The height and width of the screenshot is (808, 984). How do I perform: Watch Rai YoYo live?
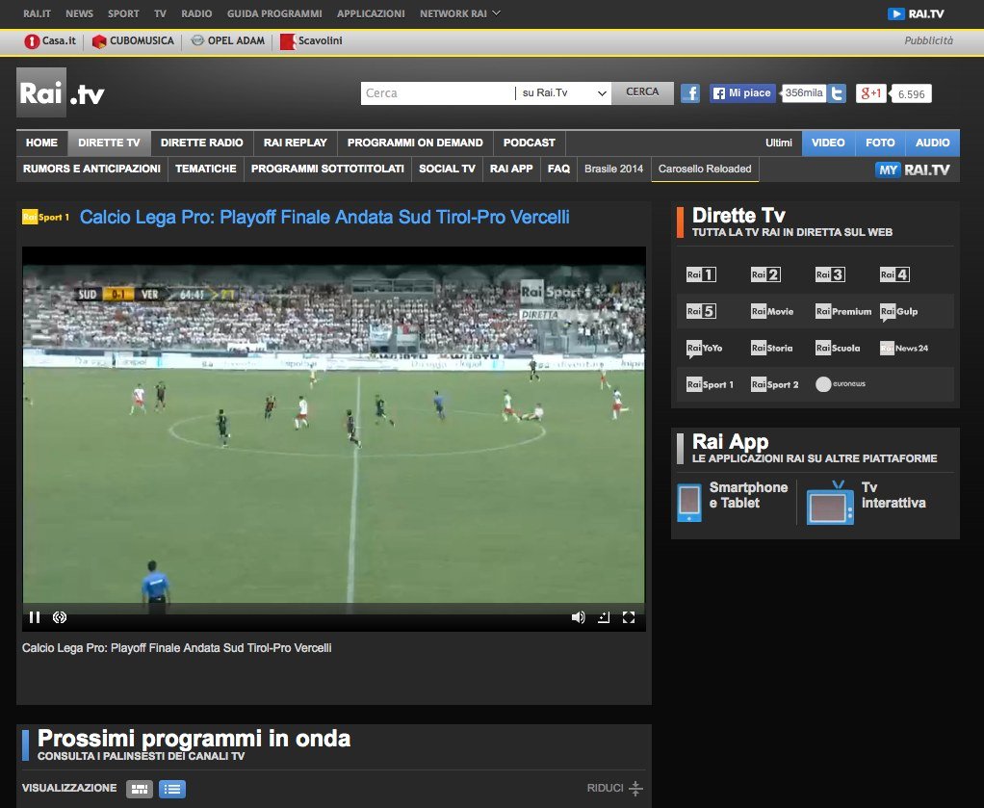[704, 349]
